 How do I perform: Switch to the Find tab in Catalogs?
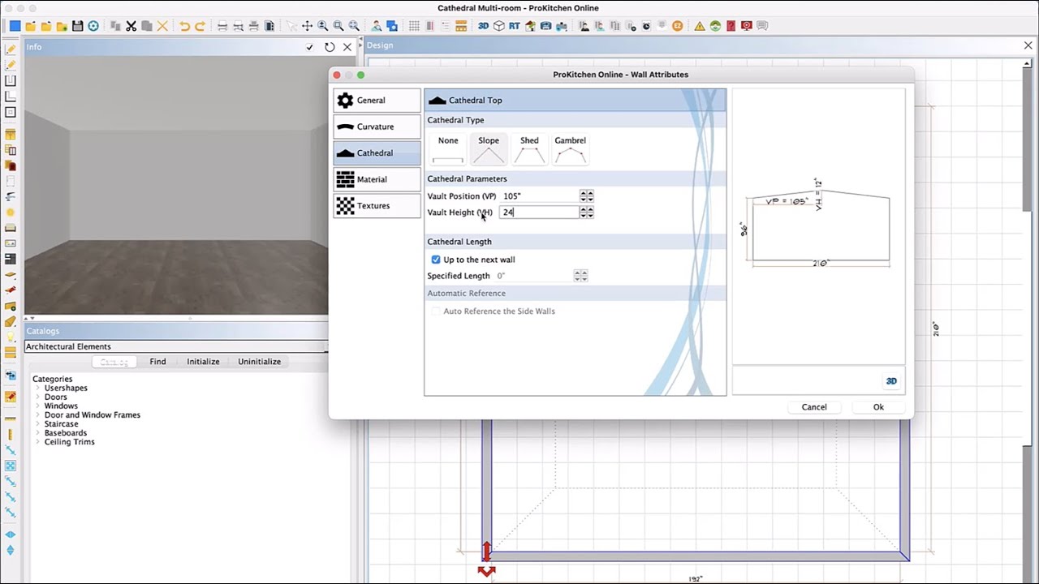pyautogui.click(x=157, y=362)
